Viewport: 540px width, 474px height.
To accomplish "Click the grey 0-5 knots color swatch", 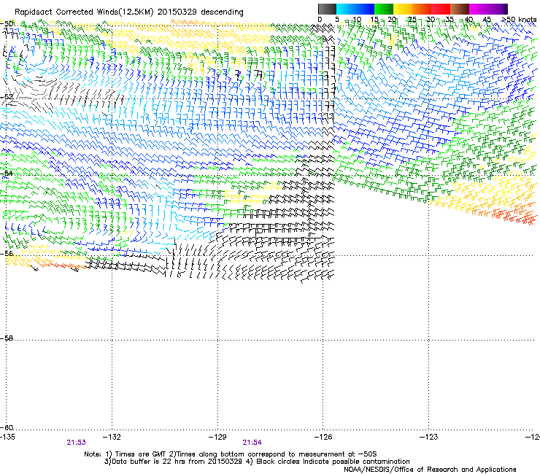I will pyautogui.click(x=327, y=9).
